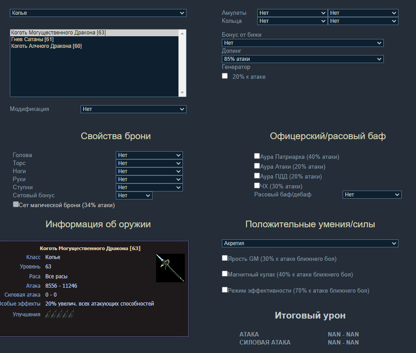Open the Ступни armor dropdown
This screenshot has width=416, height=353.
coord(149,187)
